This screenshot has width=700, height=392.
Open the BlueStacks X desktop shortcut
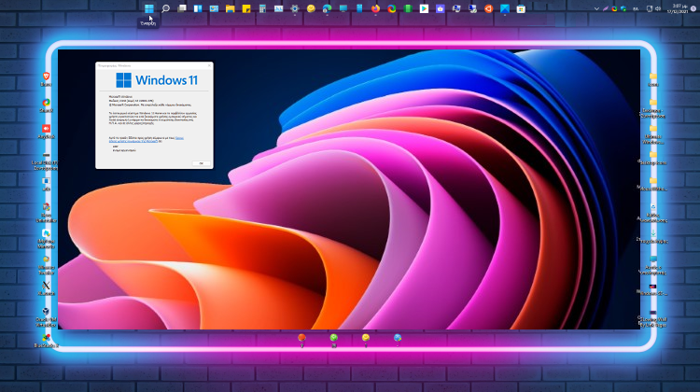pyautogui.click(x=46, y=341)
